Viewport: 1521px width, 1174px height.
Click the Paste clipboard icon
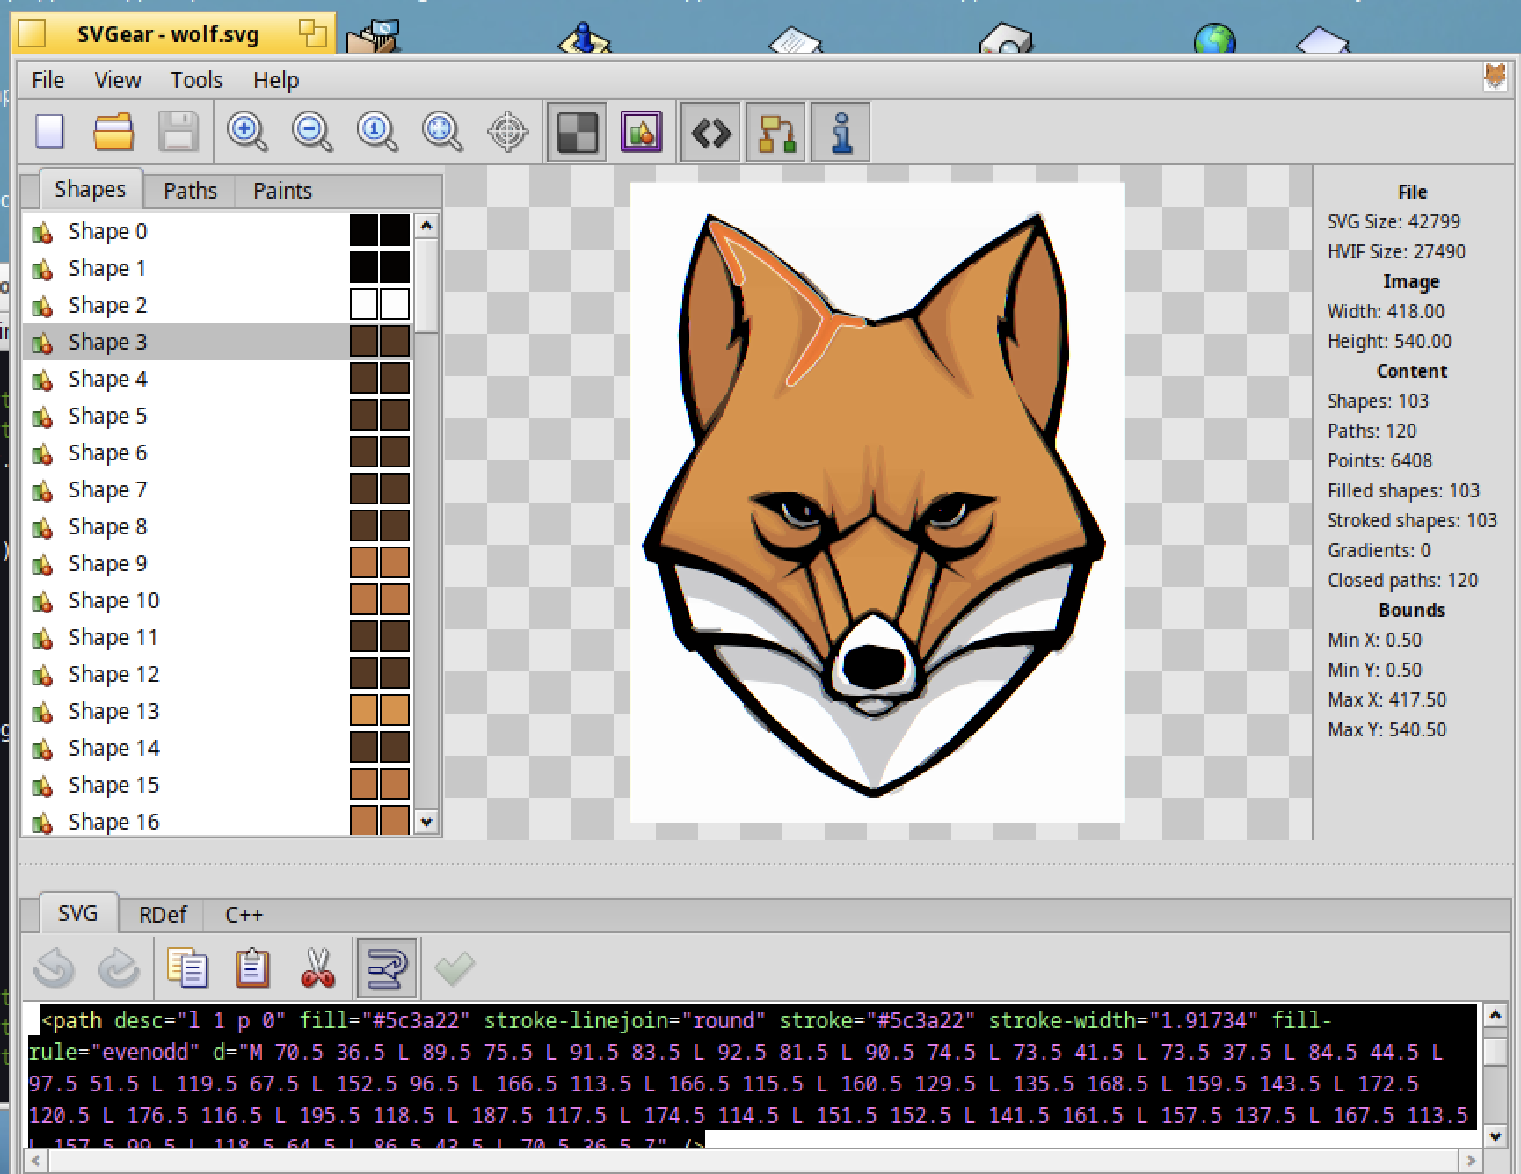click(x=252, y=968)
